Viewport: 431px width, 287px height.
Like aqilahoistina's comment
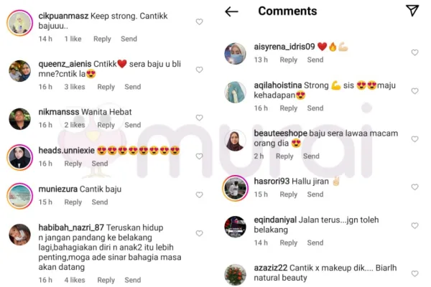[414, 91]
